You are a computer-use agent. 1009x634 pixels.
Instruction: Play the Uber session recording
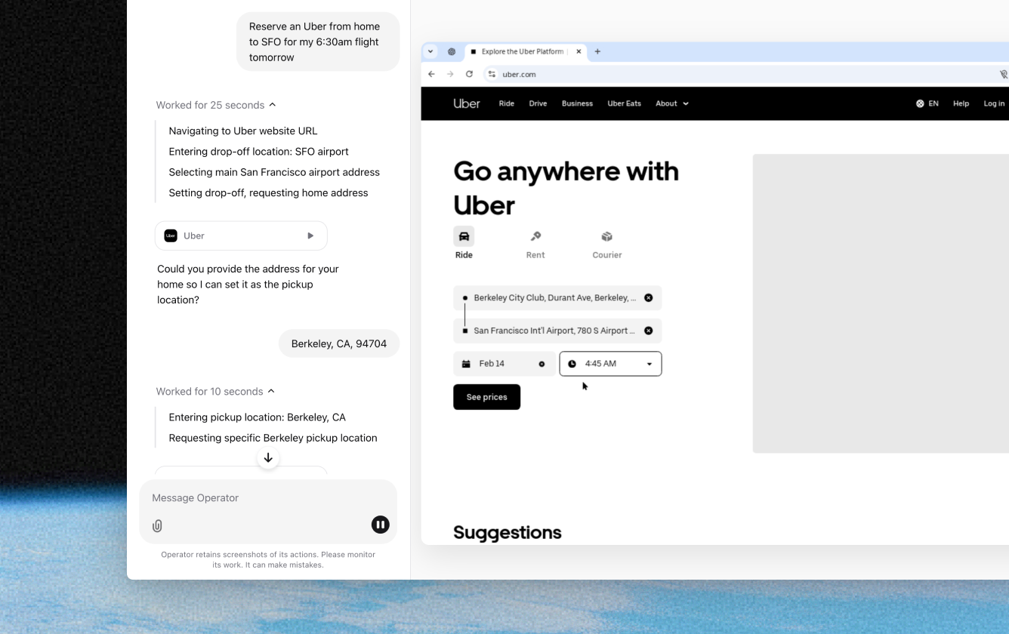tap(310, 235)
